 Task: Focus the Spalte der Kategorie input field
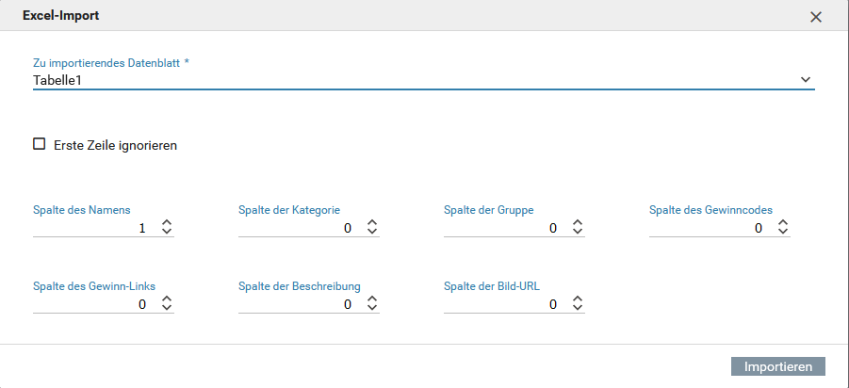click(x=298, y=228)
